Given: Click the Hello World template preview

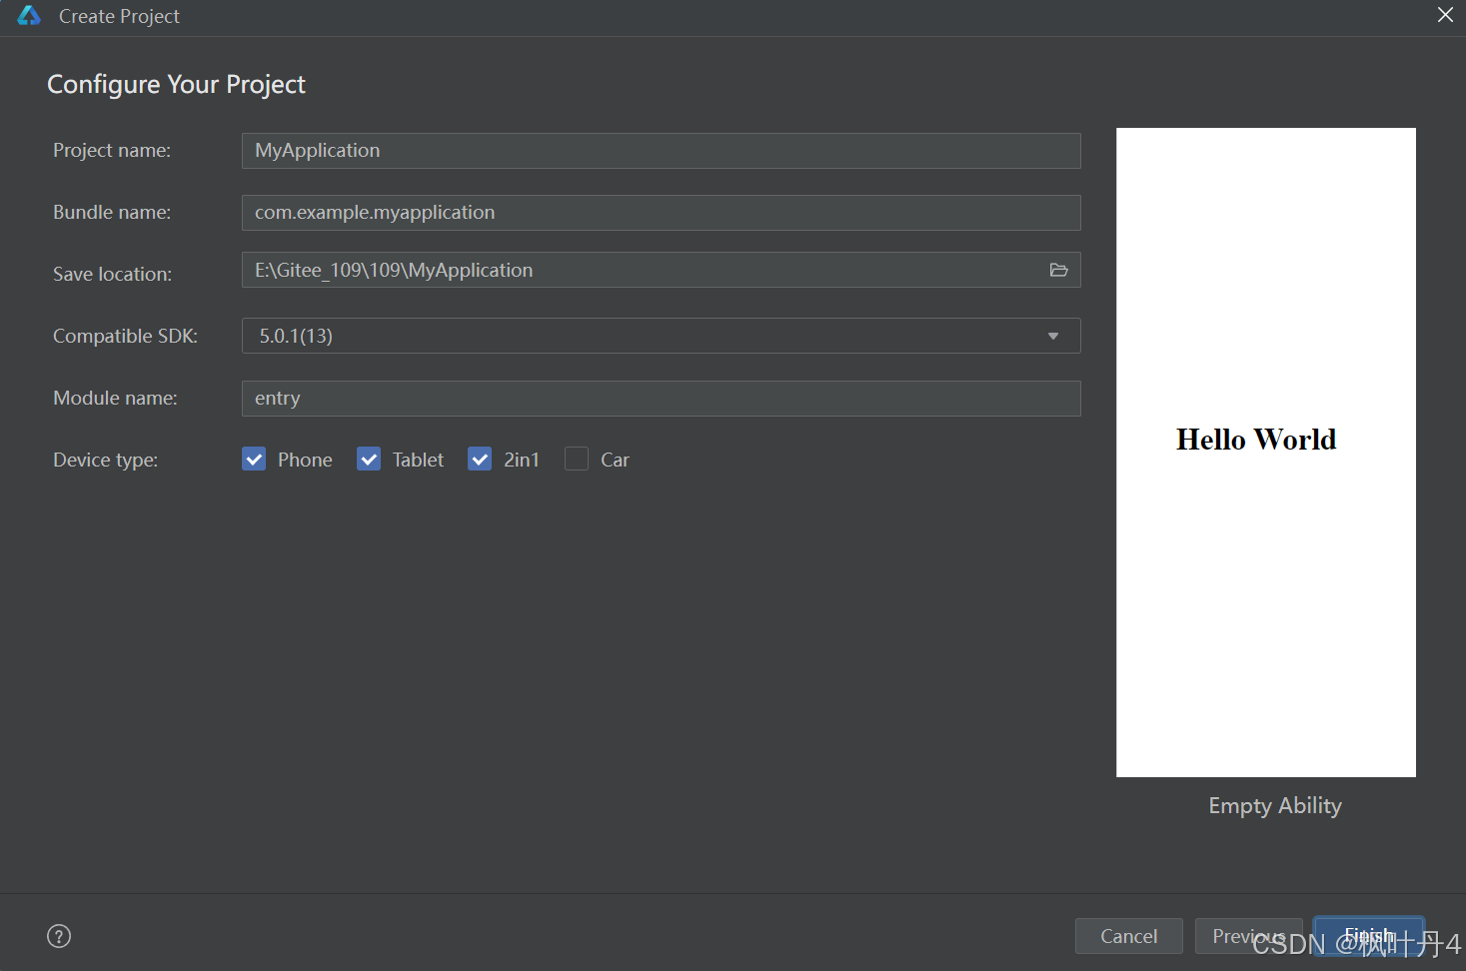Looking at the screenshot, I should point(1266,453).
